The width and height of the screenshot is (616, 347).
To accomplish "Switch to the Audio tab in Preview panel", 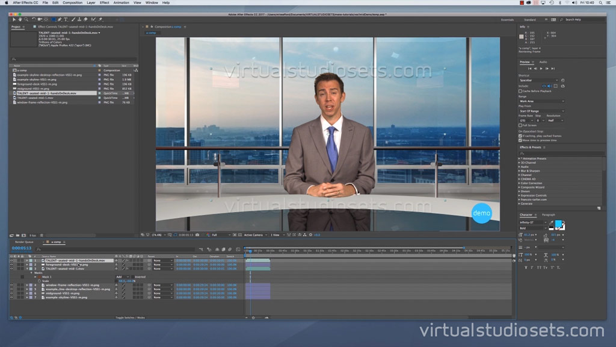I will coord(543,62).
